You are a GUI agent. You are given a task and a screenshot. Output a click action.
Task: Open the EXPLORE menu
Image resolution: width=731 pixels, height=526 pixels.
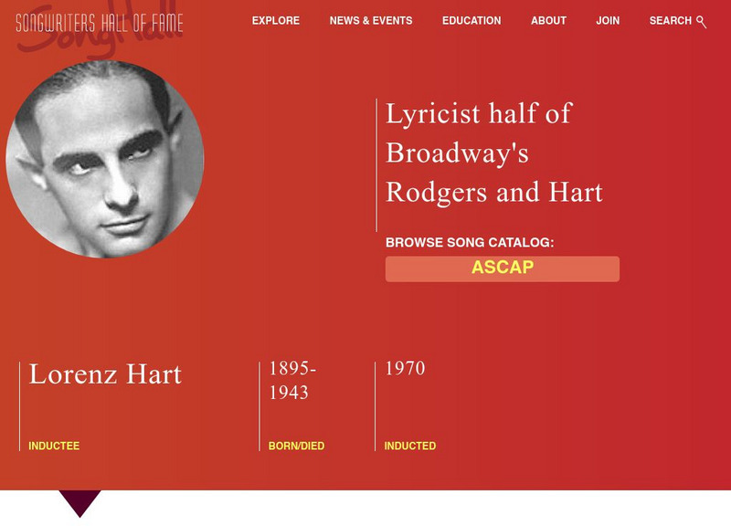276,19
